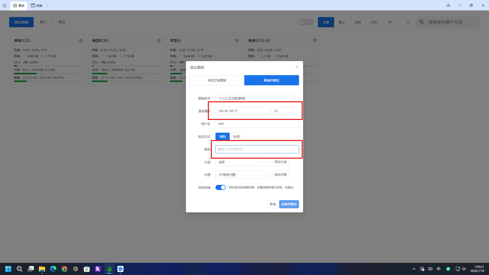Open the 代理 dropdown 不使用代理

click(242, 175)
